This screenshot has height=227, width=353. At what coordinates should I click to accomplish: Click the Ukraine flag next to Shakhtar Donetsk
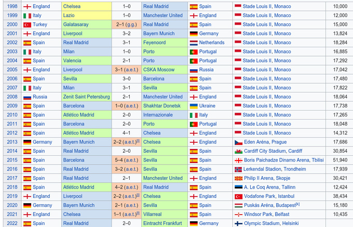(193, 106)
